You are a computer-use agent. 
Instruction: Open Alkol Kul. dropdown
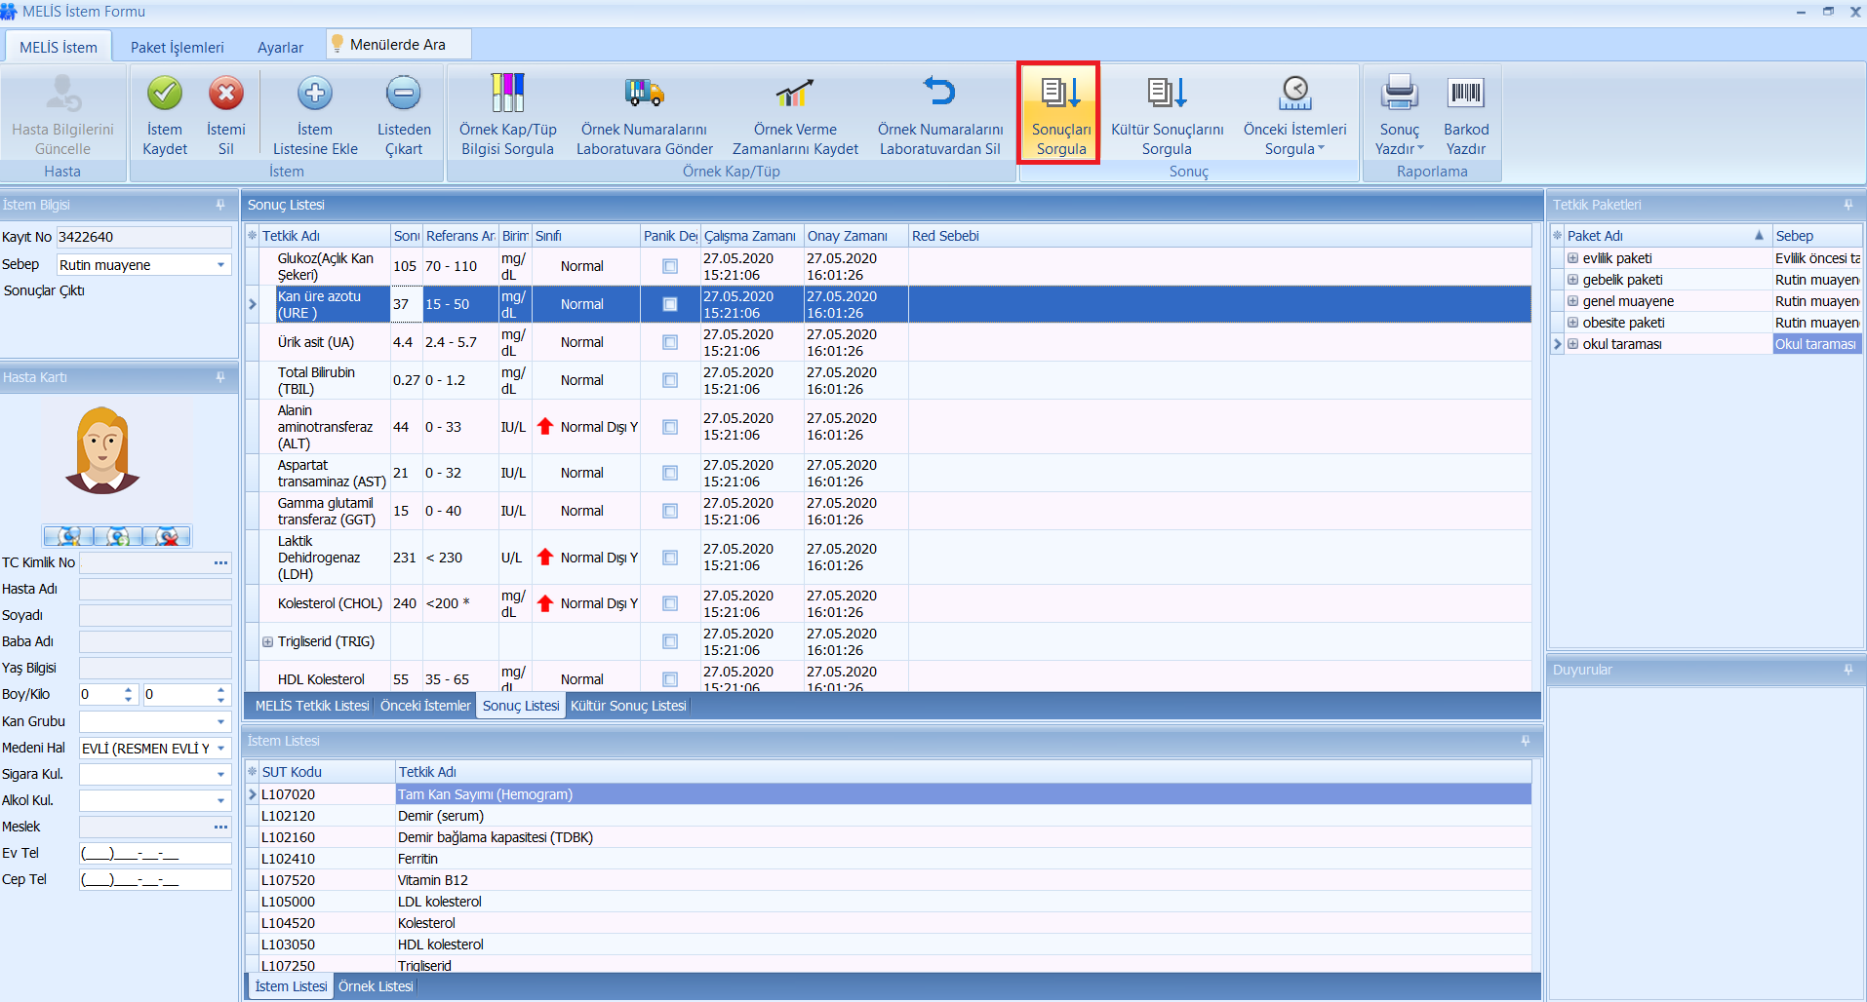[221, 800]
